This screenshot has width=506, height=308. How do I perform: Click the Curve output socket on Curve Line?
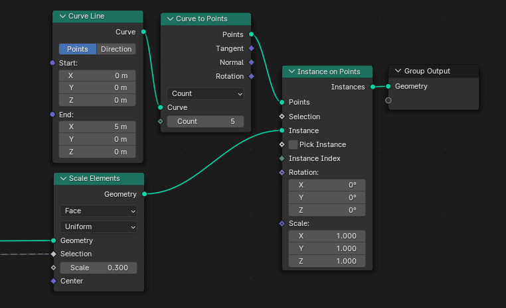tap(143, 32)
